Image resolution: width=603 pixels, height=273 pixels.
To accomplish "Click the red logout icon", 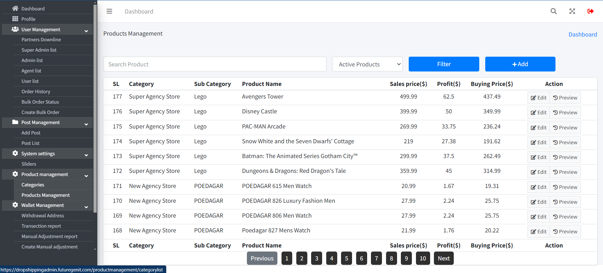I will point(590,11).
